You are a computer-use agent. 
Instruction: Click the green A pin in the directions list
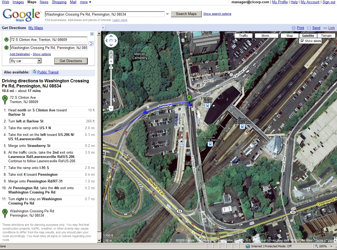[x=5, y=100]
